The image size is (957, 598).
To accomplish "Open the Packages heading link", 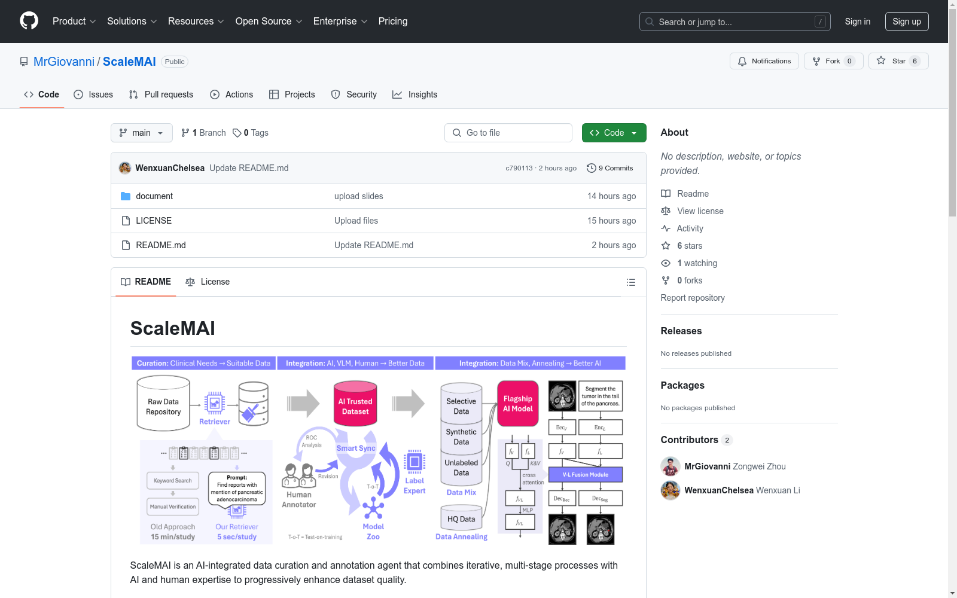I will (x=682, y=385).
